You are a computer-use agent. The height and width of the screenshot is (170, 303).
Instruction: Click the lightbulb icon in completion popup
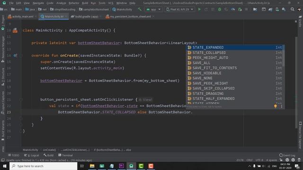coord(276,106)
